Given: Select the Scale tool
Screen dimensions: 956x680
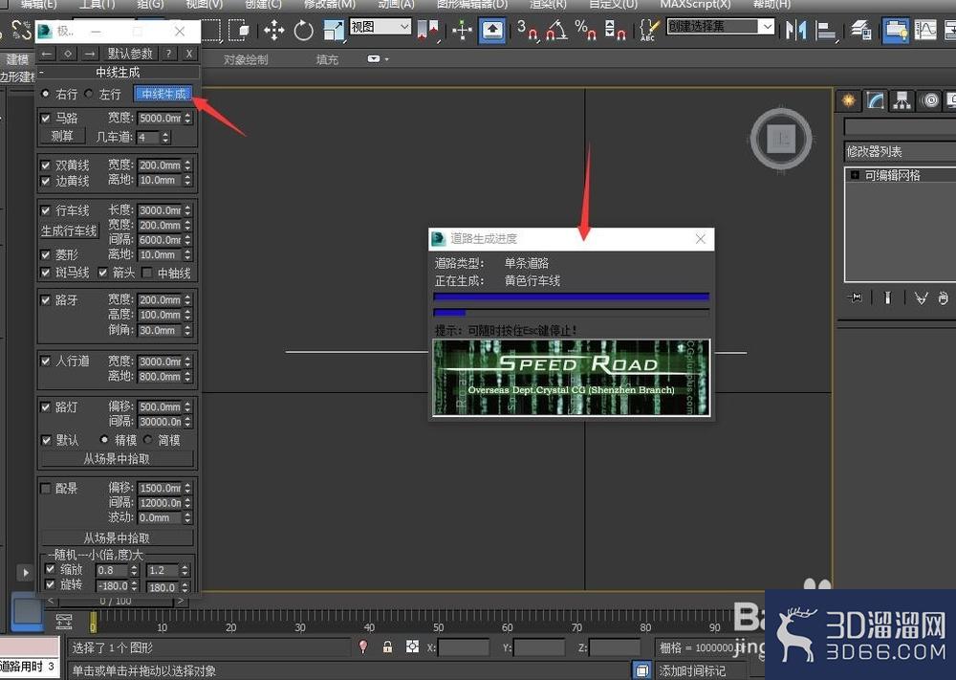Looking at the screenshot, I should pos(333,30).
